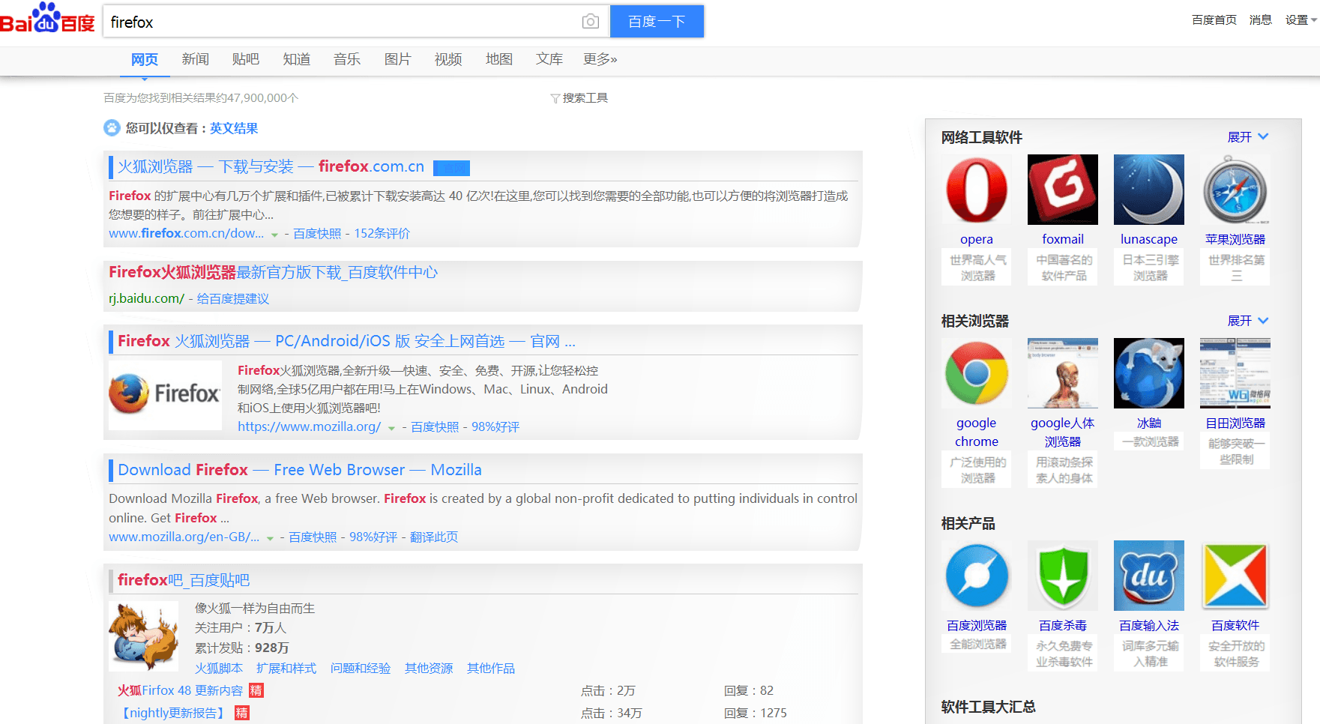Click the paw icon beside 您可以仅查看
Image resolution: width=1320 pixels, height=724 pixels.
112,128
